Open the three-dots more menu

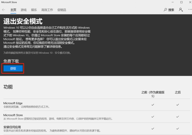(x=190, y=9)
